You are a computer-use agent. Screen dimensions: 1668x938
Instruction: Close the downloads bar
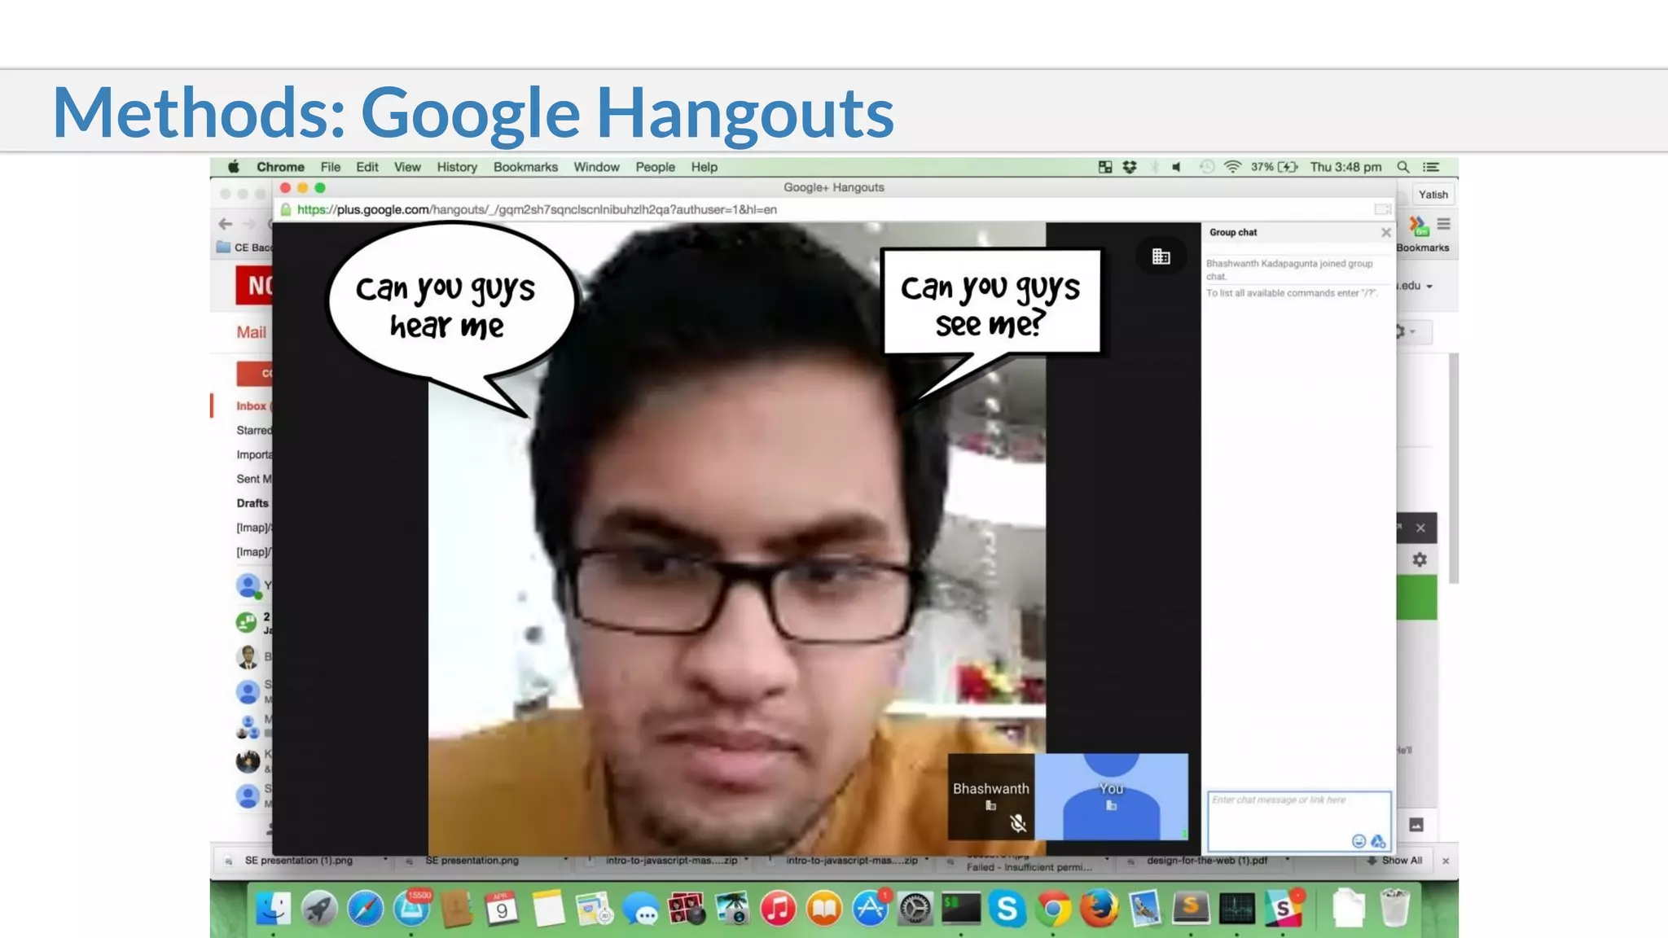1446,861
